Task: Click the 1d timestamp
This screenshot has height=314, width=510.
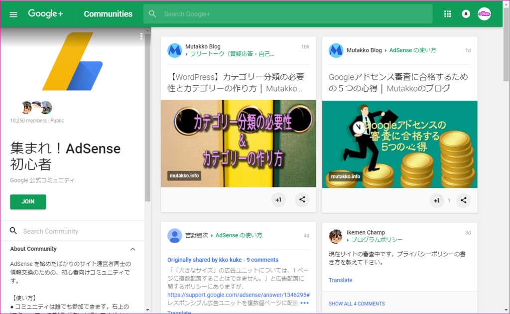Action: pyautogui.click(x=468, y=50)
